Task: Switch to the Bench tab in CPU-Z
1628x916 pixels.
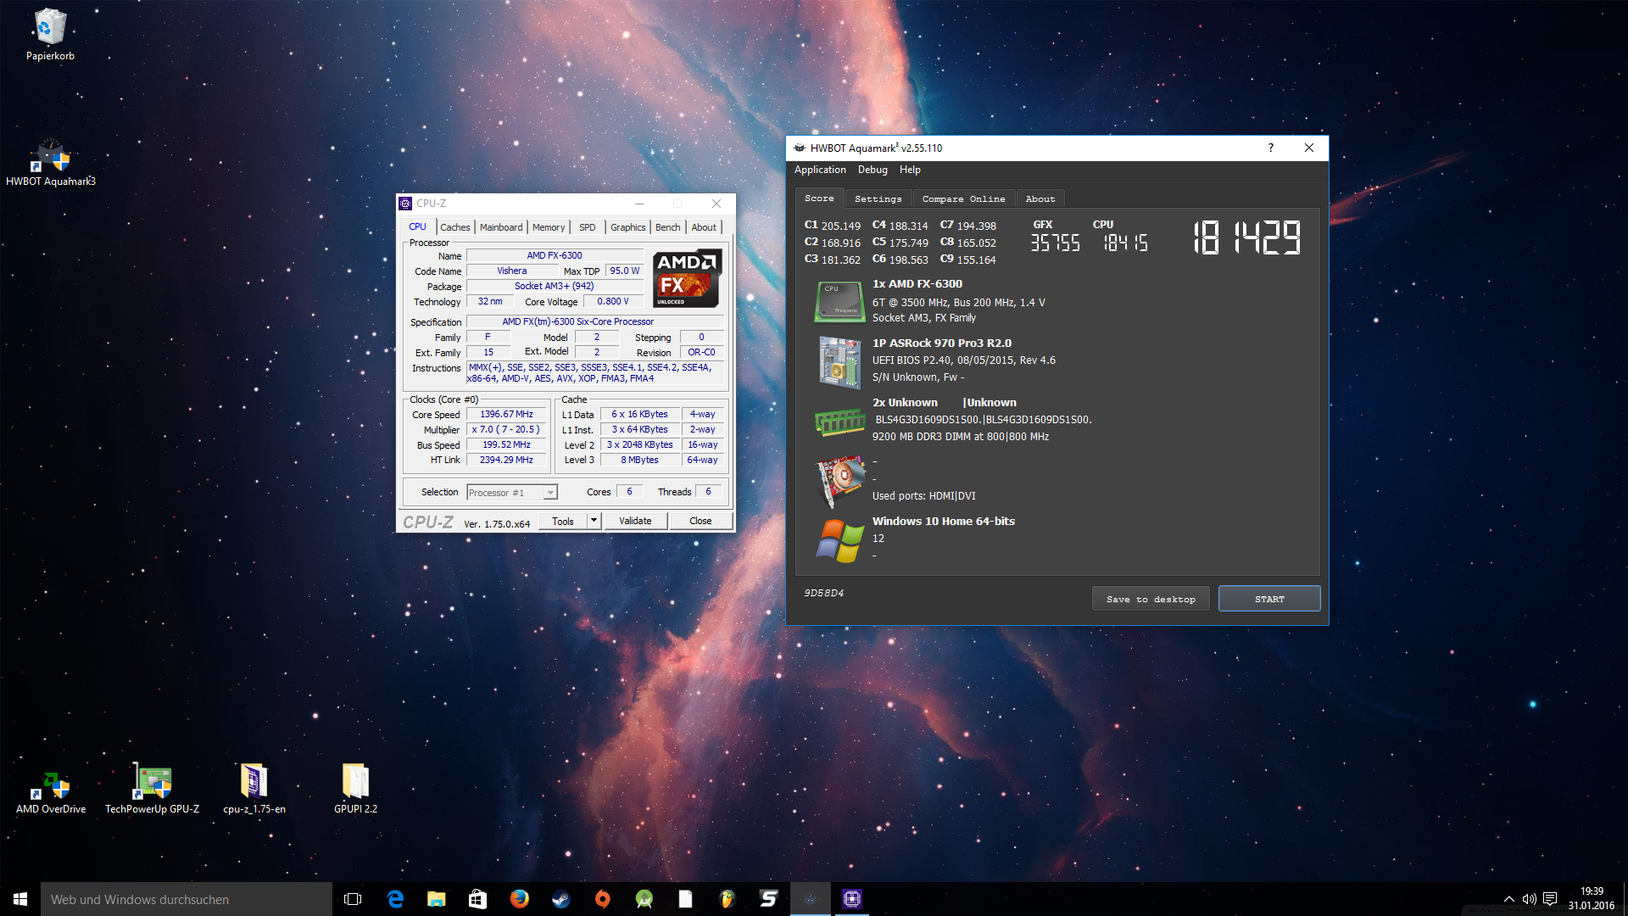Action: click(x=668, y=227)
